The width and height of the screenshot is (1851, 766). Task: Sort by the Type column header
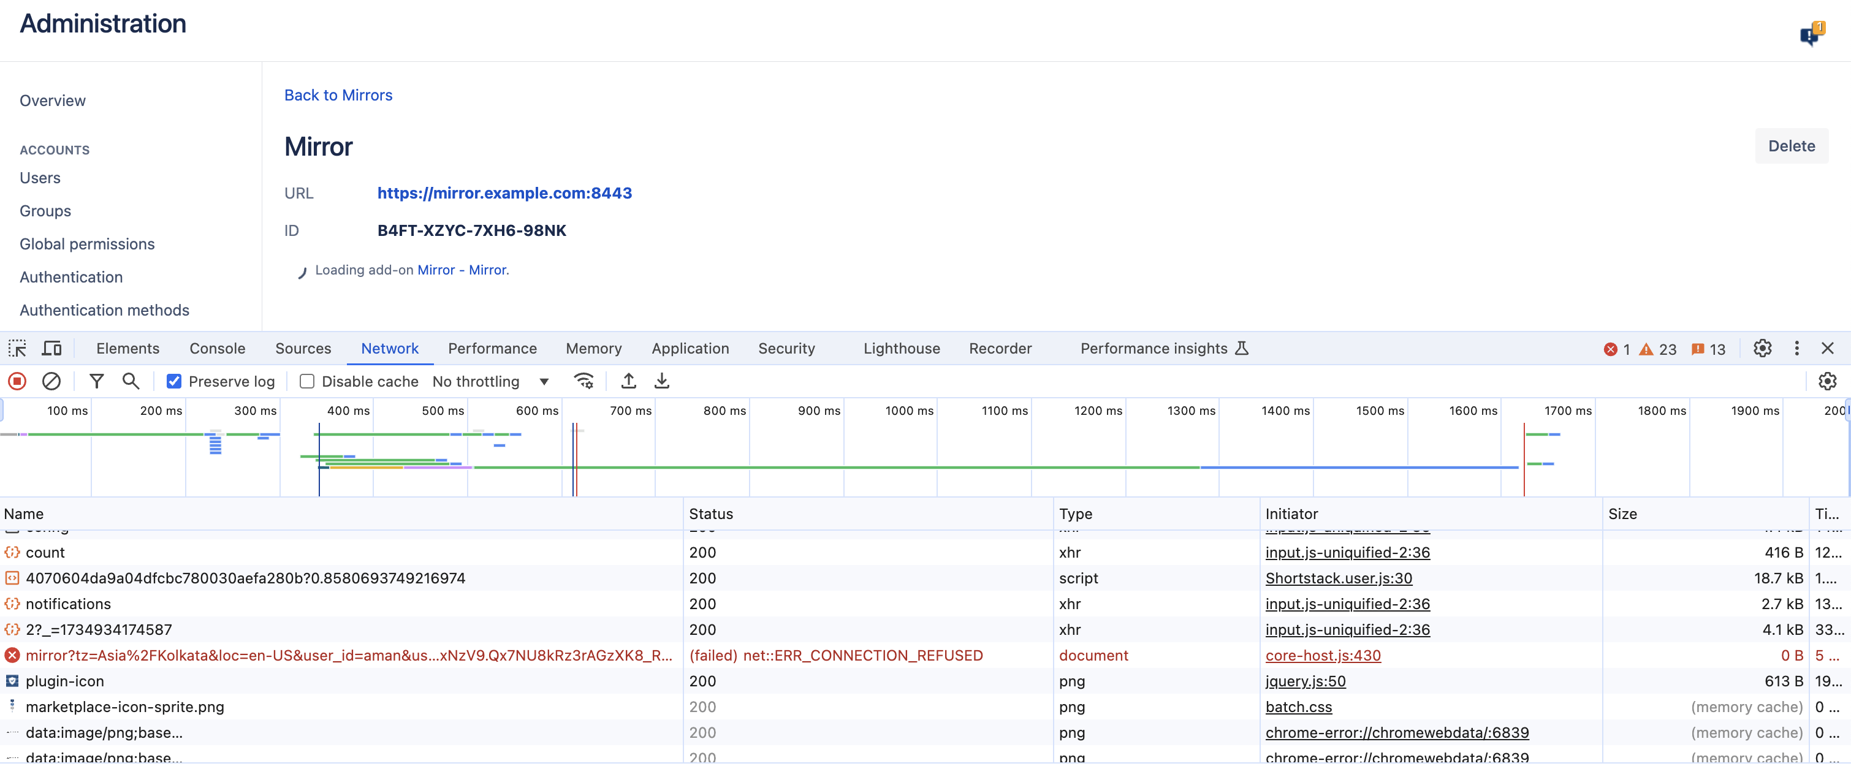point(1156,514)
